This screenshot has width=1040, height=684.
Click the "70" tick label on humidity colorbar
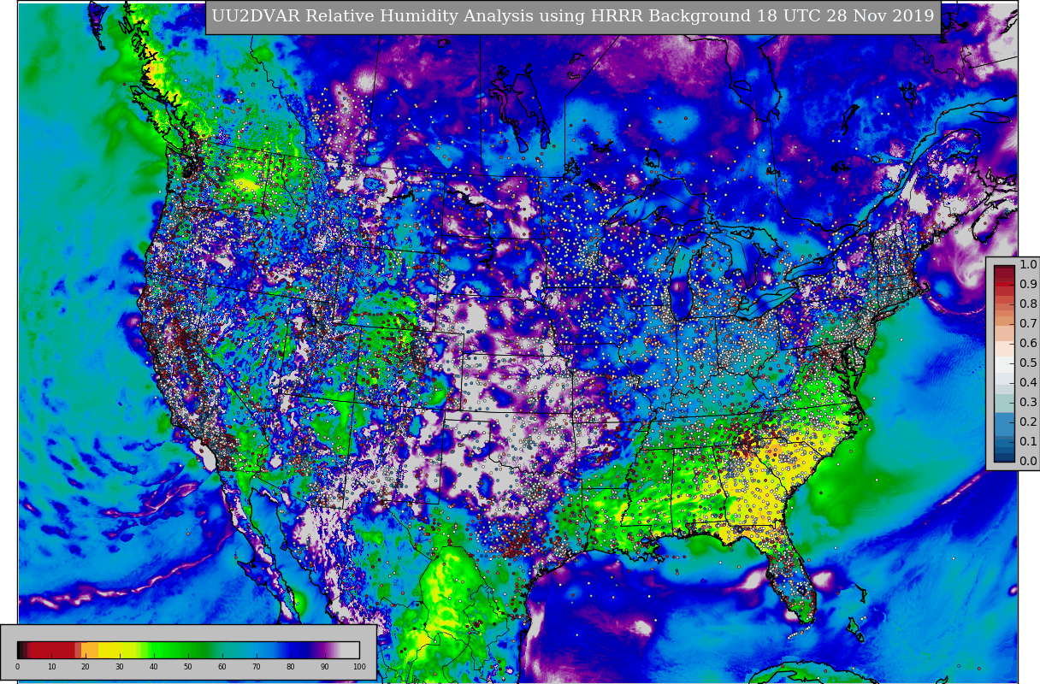(257, 667)
